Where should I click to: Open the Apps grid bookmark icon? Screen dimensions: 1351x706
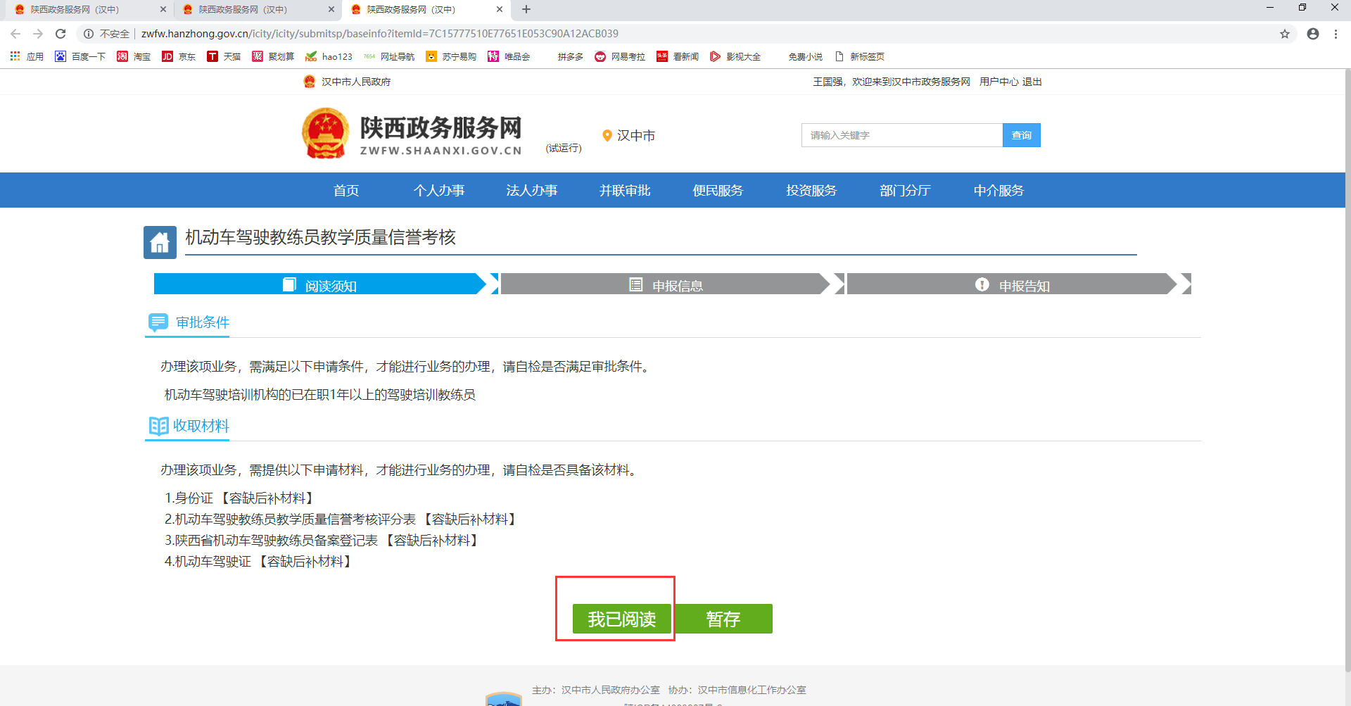(x=15, y=56)
